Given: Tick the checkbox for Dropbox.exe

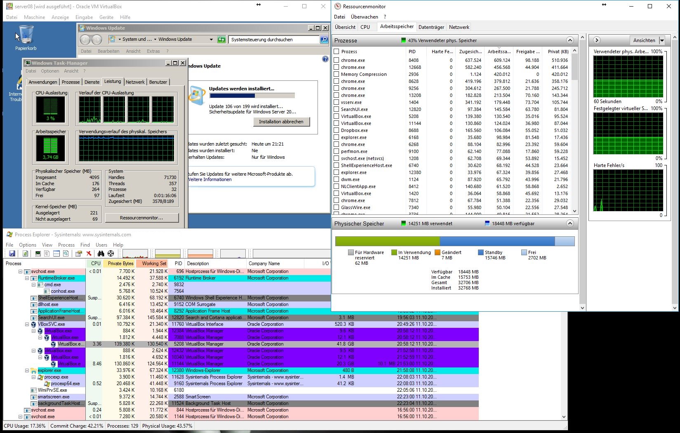Looking at the screenshot, I should 336,130.
